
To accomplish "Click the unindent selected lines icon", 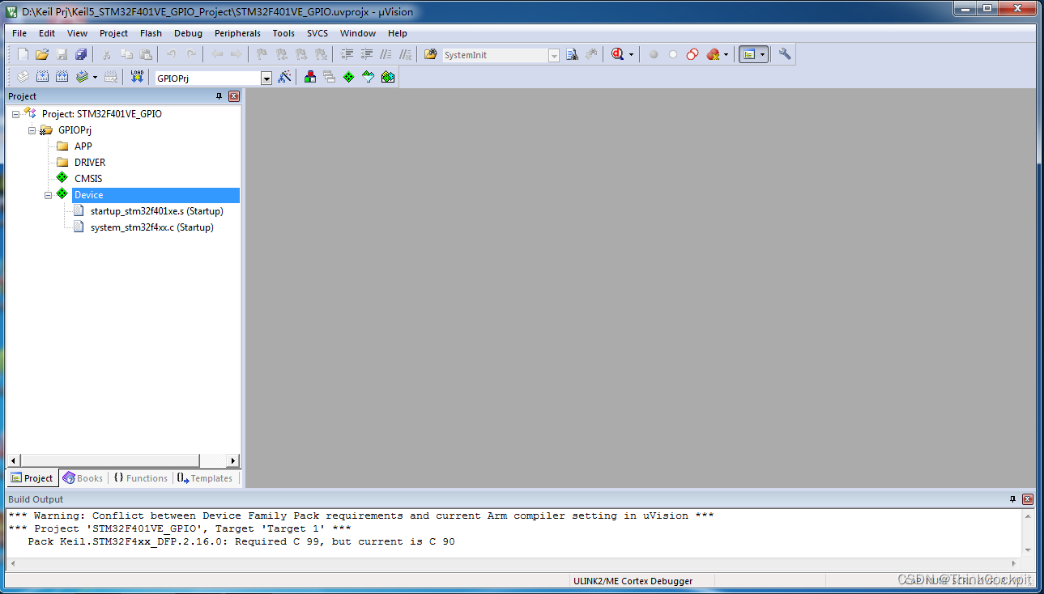I will [367, 54].
